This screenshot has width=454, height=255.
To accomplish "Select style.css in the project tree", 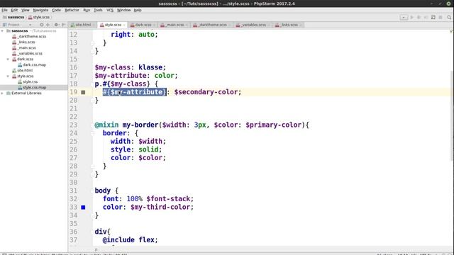I will [30, 82].
